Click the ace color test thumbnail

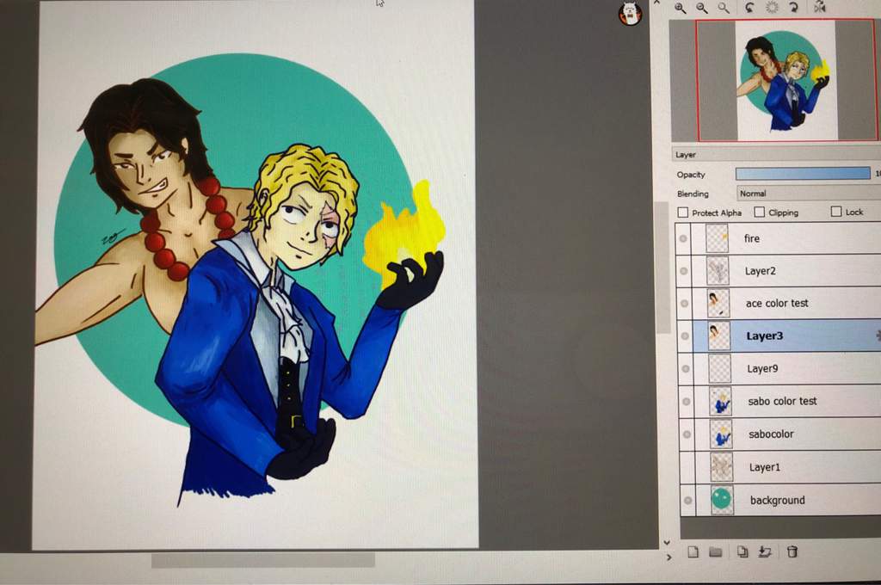tap(718, 304)
